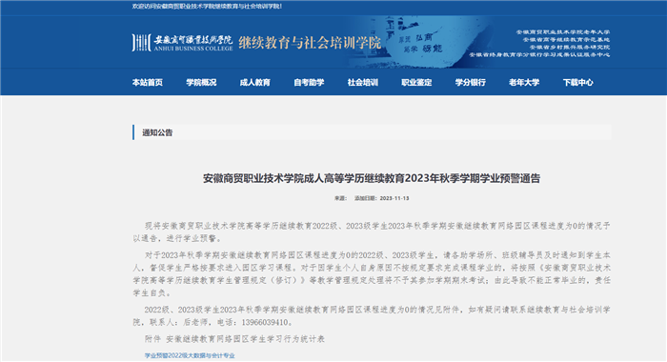Click the 继续教育与社会培训学院 banner title
The height and width of the screenshot is (362, 667).
tap(310, 43)
